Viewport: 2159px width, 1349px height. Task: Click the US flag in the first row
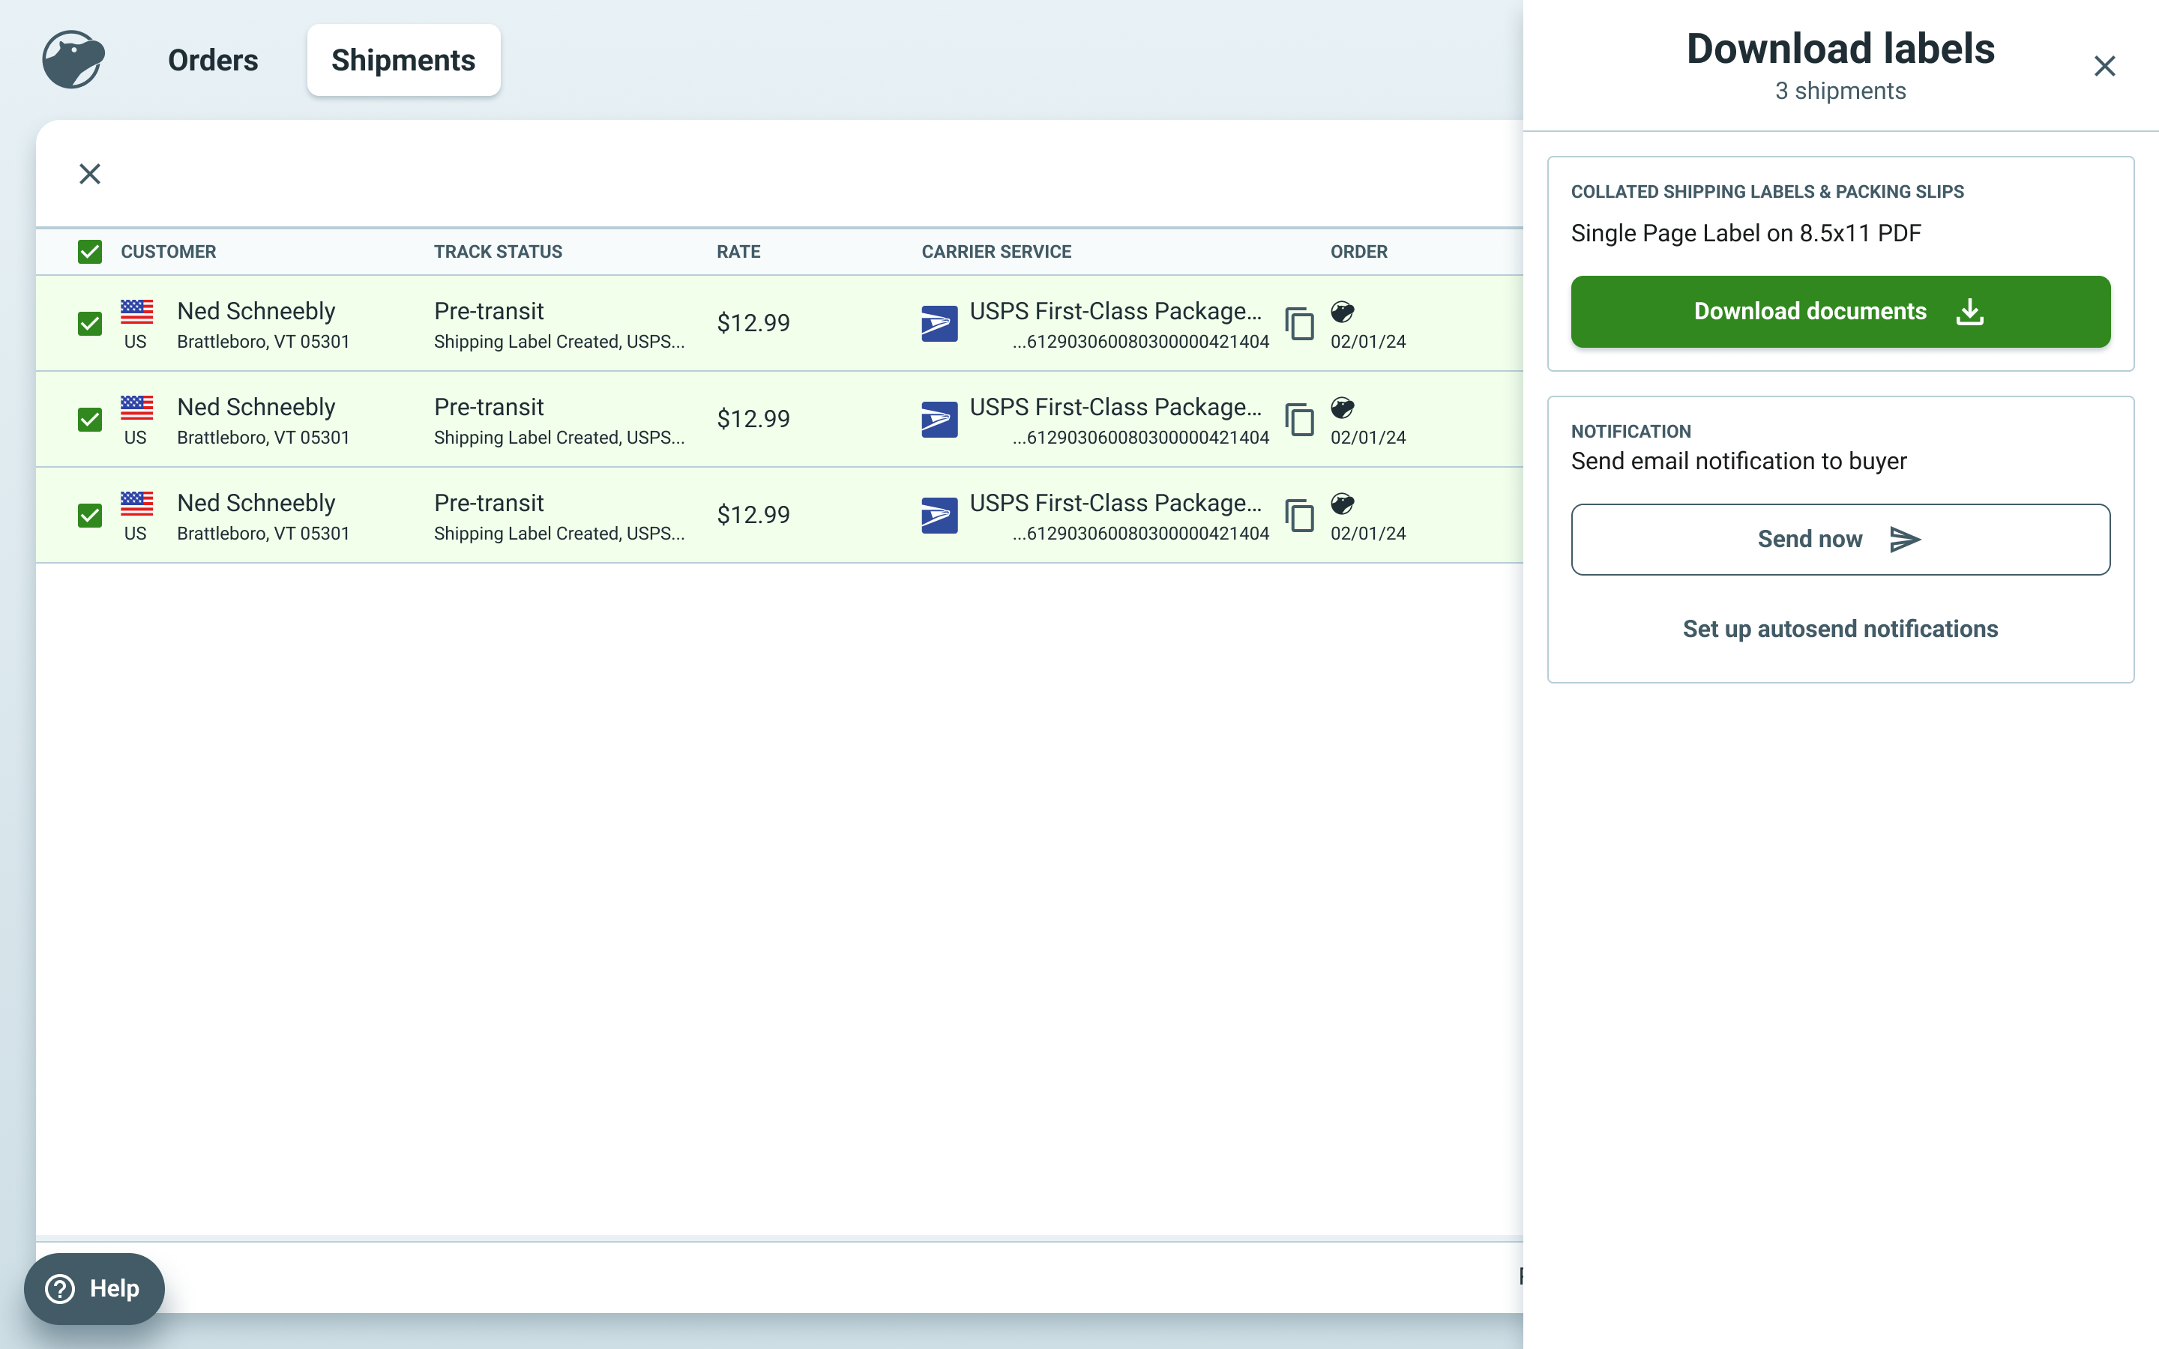pyautogui.click(x=136, y=311)
